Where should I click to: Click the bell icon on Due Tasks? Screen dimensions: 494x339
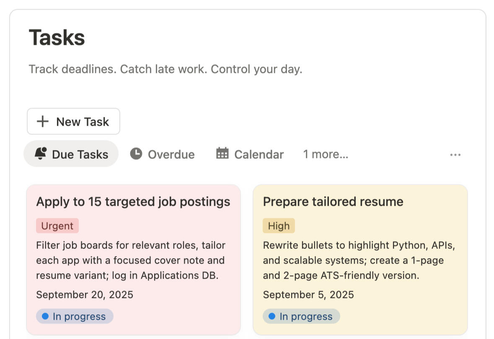[41, 154]
